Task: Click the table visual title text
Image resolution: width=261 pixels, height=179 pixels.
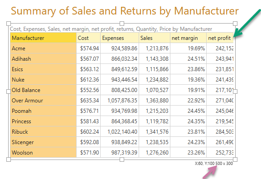Action: click(x=111, y=29)
